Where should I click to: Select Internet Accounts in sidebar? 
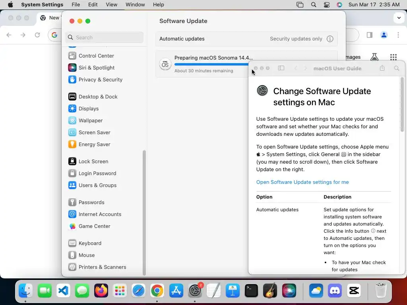click(x=95, y=214)
